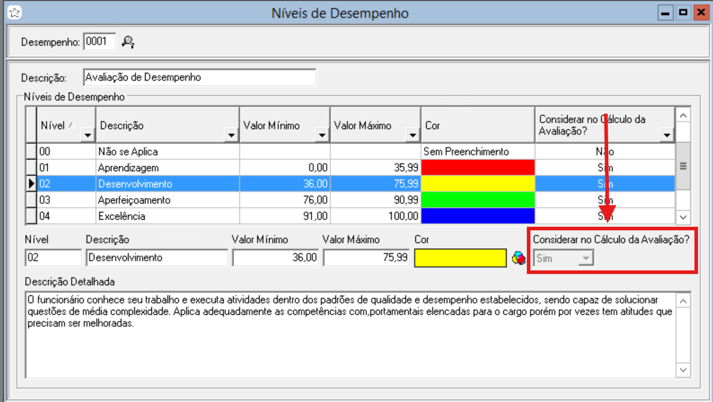Viewport: 713px width, 402px height.
Task: Click the yellow Cor swatch field
Action: pos(460,258)
